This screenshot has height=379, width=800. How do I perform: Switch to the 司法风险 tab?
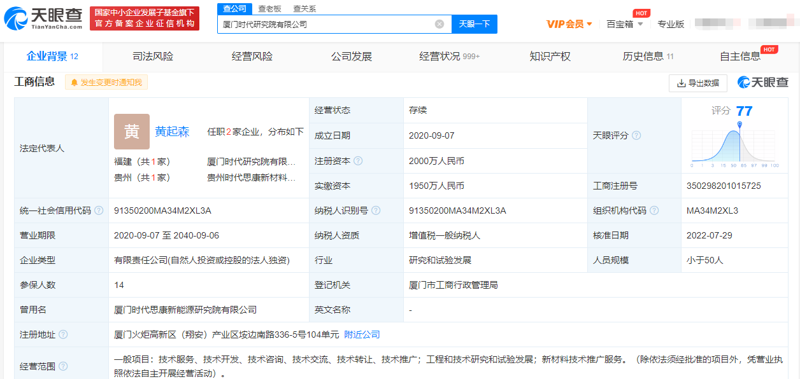153,57
